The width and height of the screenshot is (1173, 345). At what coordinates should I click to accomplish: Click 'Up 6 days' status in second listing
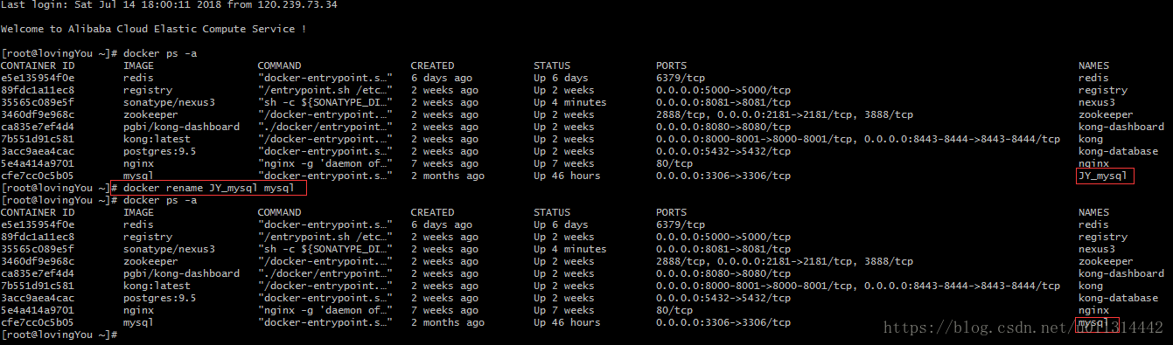[x=561, y=225]
